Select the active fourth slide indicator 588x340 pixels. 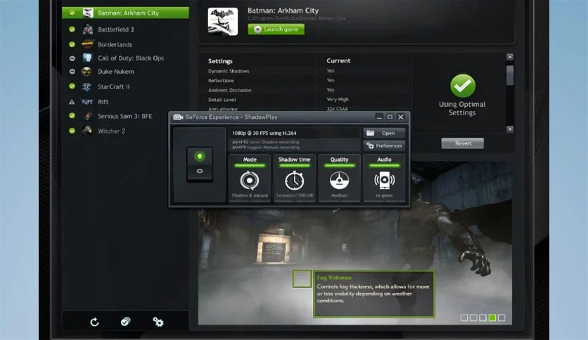click(x=492, y=318)
